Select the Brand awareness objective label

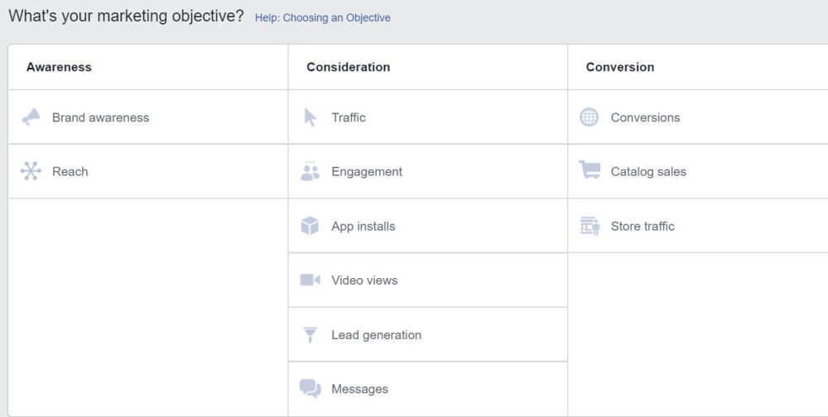pyautogui.click(x=100, y=117)
